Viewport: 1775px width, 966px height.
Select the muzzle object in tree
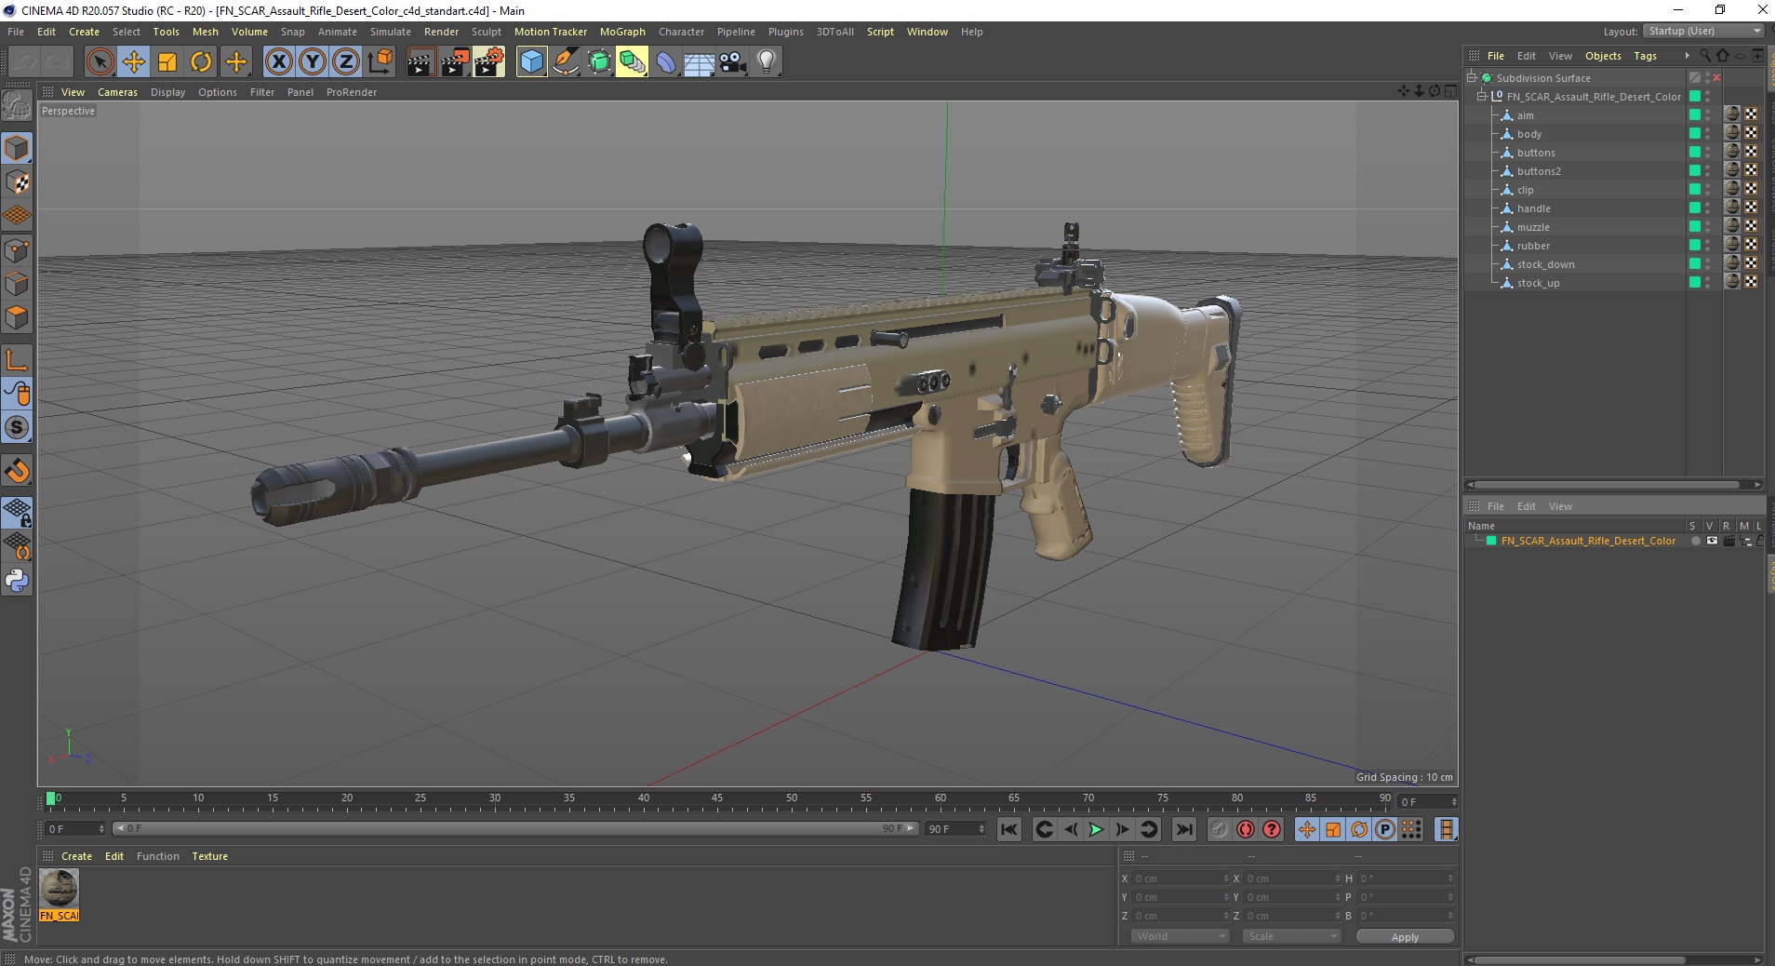click(x=1533, y=227)
